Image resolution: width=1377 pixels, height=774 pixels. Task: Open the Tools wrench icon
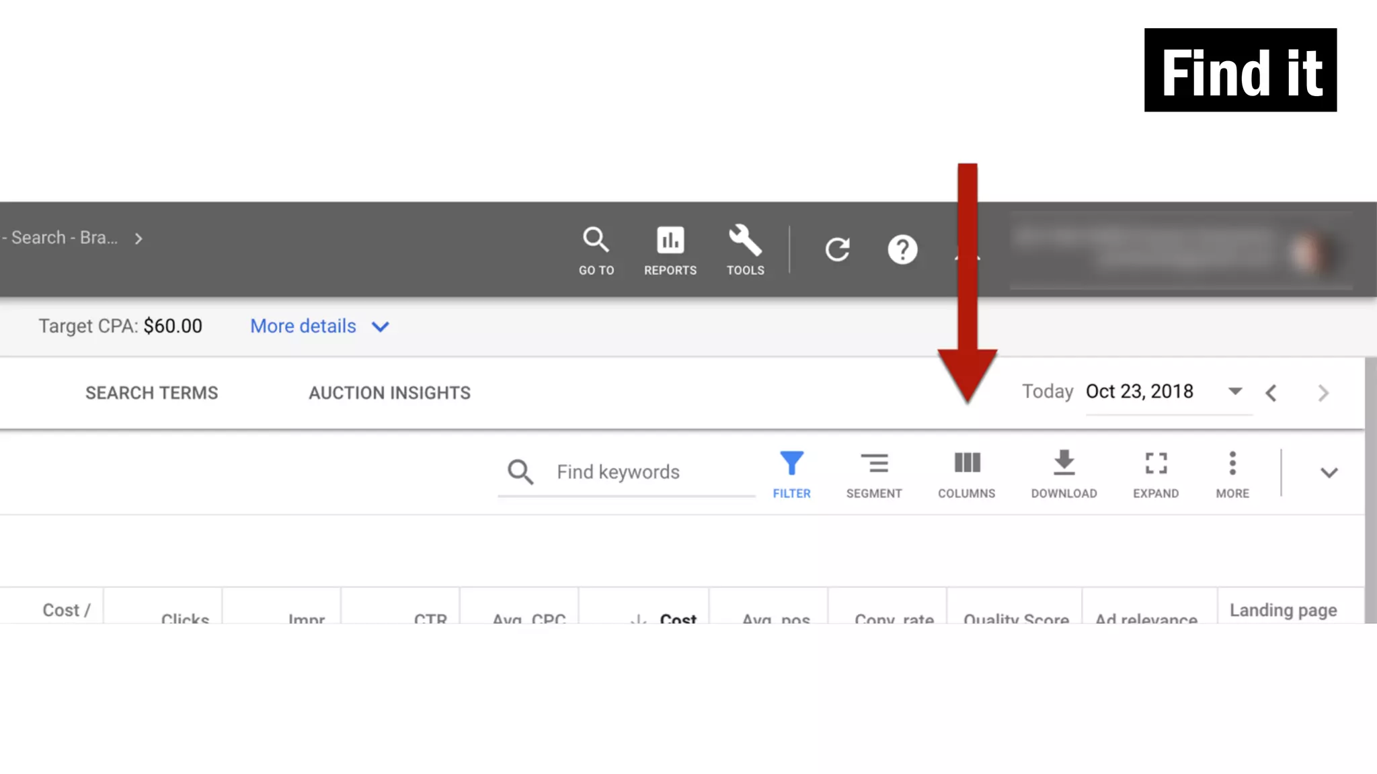click(x=745, y=241)
